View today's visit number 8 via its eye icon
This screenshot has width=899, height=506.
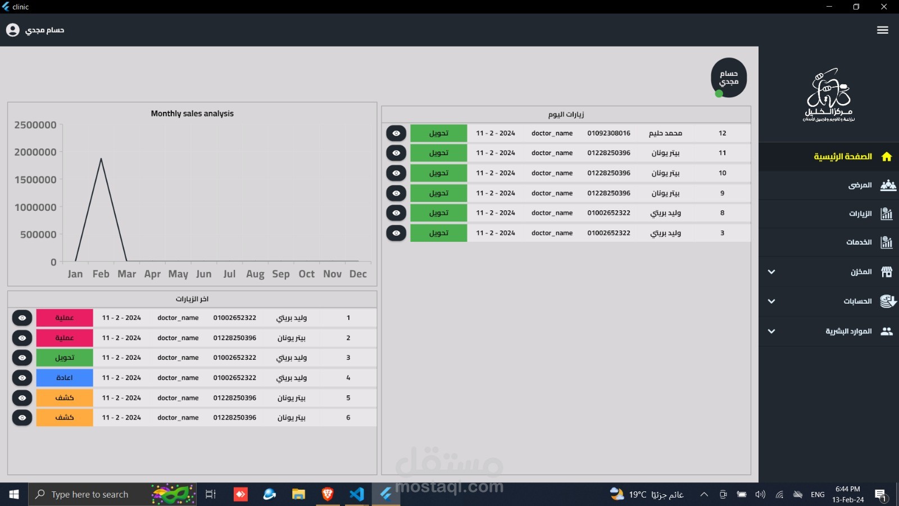[x=396, y=213]
